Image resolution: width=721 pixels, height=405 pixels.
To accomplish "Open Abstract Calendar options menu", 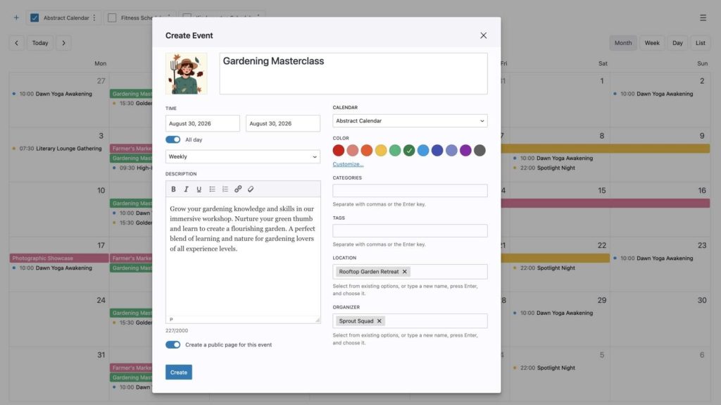I will 94,18.
